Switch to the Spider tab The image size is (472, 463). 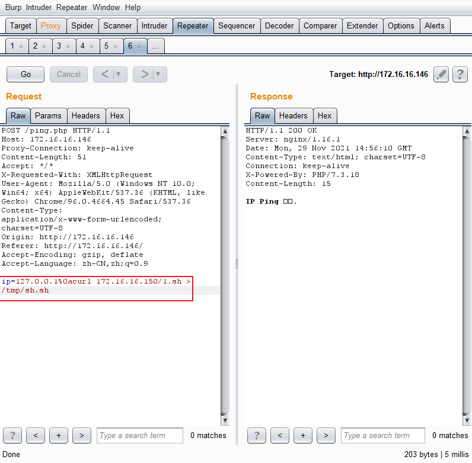point(82,26)
